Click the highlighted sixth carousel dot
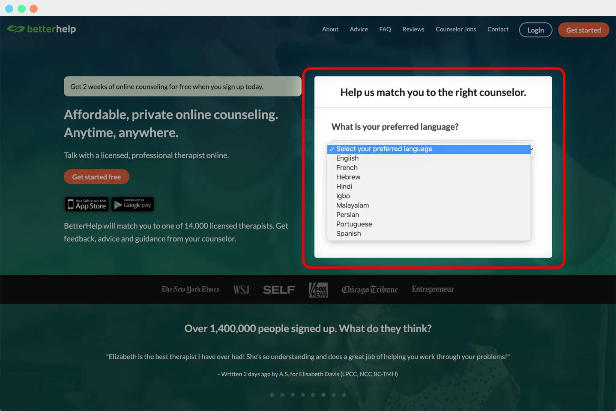 tap(323, 395)
